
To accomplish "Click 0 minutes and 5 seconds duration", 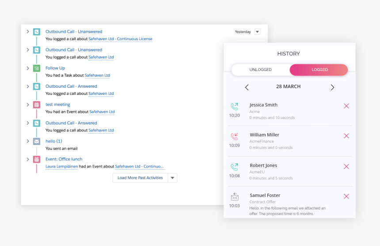I will tap(271, 178).
